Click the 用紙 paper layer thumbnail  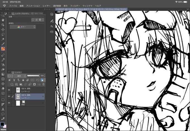[18, 103]
